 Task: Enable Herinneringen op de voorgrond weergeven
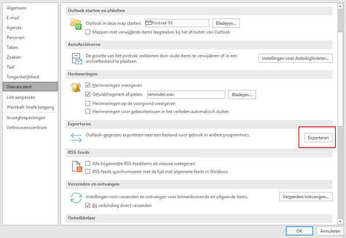(88, 104)
